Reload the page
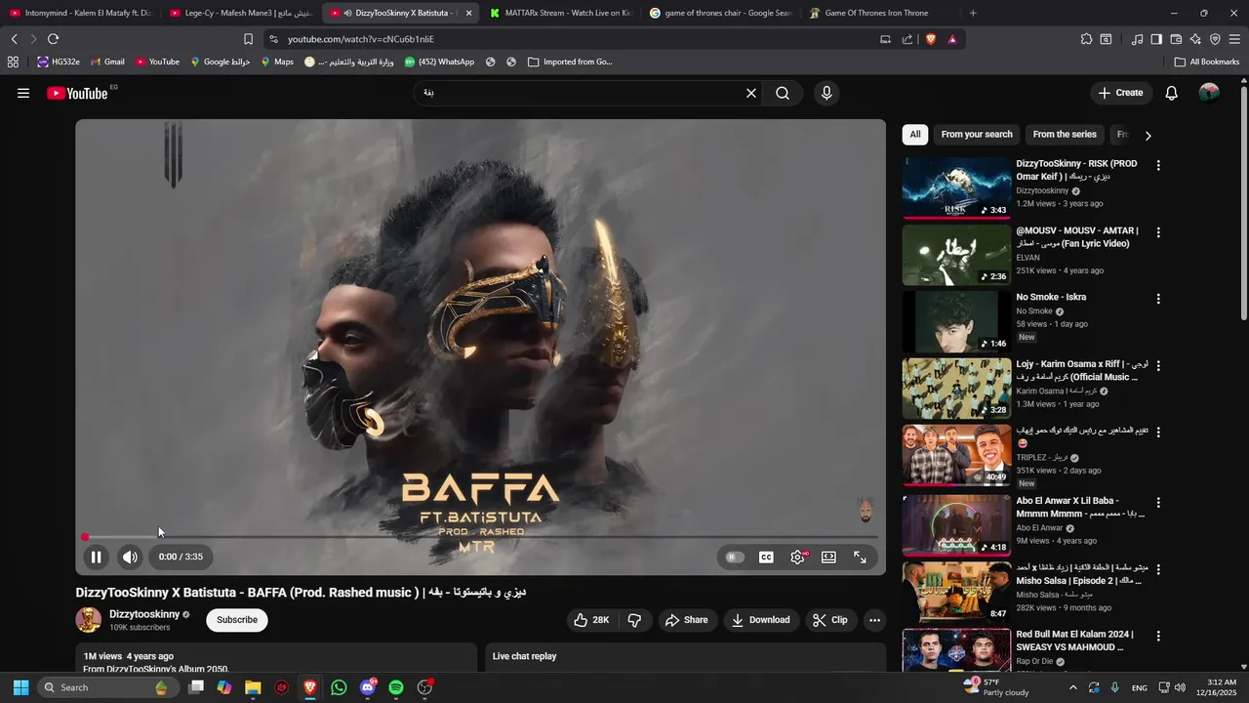This screenshot has height=703, width=1249. click(53, 39)
